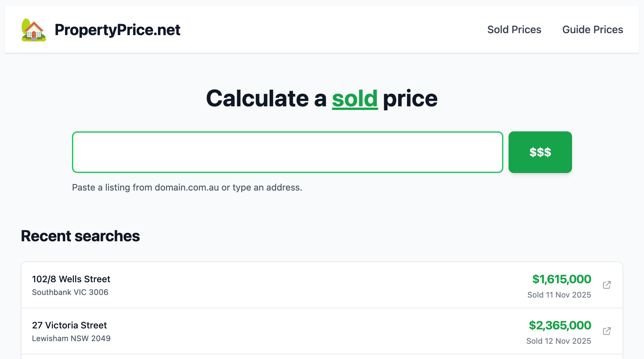Click the underlined sold link in the heading
The width and height of the screenshot is (644, 359).
355,99
